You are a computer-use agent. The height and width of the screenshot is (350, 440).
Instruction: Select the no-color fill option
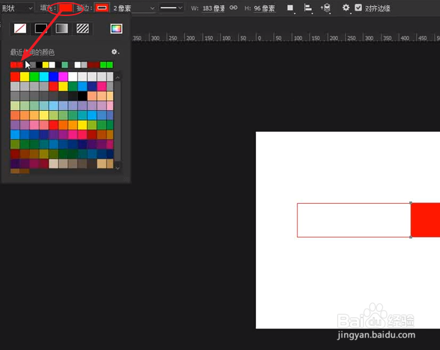pyautogui.click(x=20, y=29)
